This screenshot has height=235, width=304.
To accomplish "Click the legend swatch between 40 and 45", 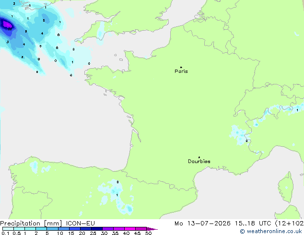I will tap(130, 229).
